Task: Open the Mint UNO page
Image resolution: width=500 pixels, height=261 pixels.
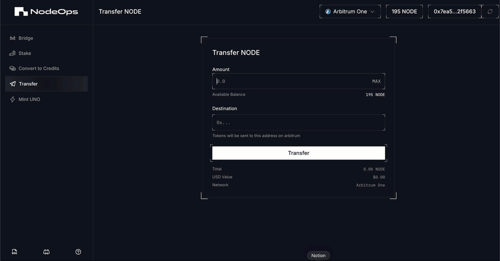Action: 46,99
